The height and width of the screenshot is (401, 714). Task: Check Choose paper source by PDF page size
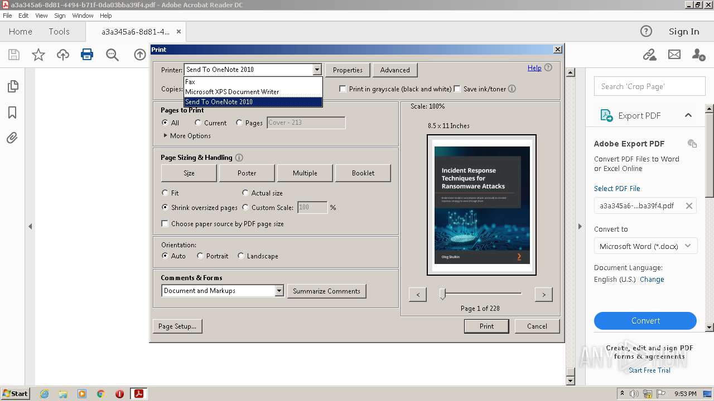165,223
